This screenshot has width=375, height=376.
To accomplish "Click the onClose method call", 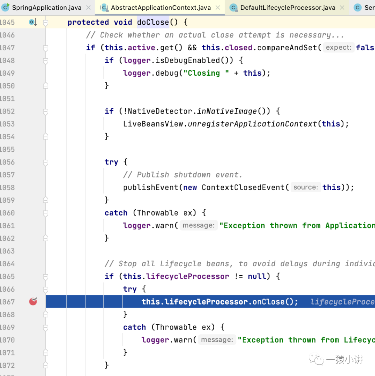I will (x=268, y=302).
